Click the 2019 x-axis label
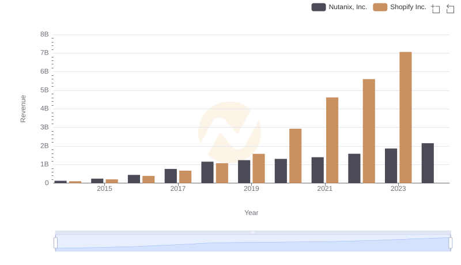 [x=251, y=189]
